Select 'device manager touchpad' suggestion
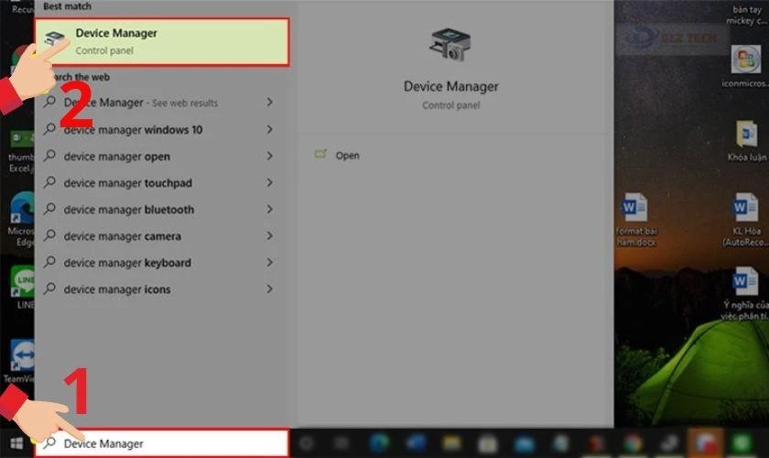This screenshot has width=769, height=458. (162, 182)
